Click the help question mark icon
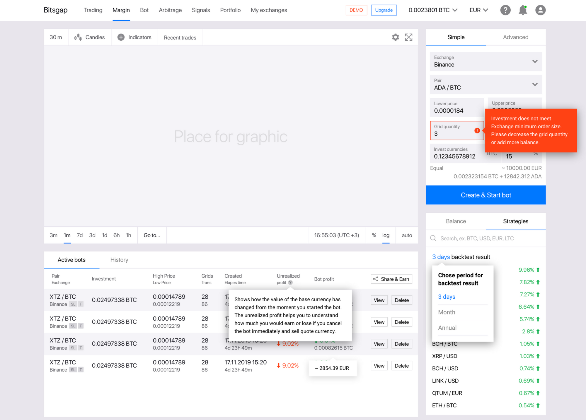The height and width of the screenshot is (420, 586). tap(505, 10)
